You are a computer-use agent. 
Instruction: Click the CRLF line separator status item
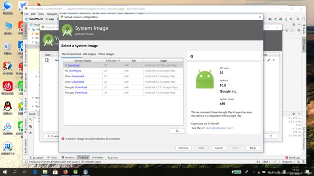(x=266, y=162)
